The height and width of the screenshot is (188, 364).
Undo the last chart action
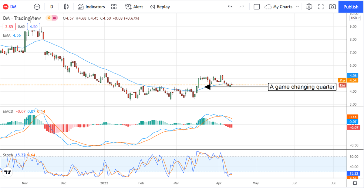pos(230,7)
